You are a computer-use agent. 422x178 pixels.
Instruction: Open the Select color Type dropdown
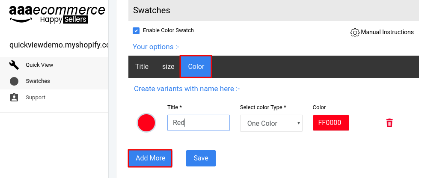[x=271, y=123]
